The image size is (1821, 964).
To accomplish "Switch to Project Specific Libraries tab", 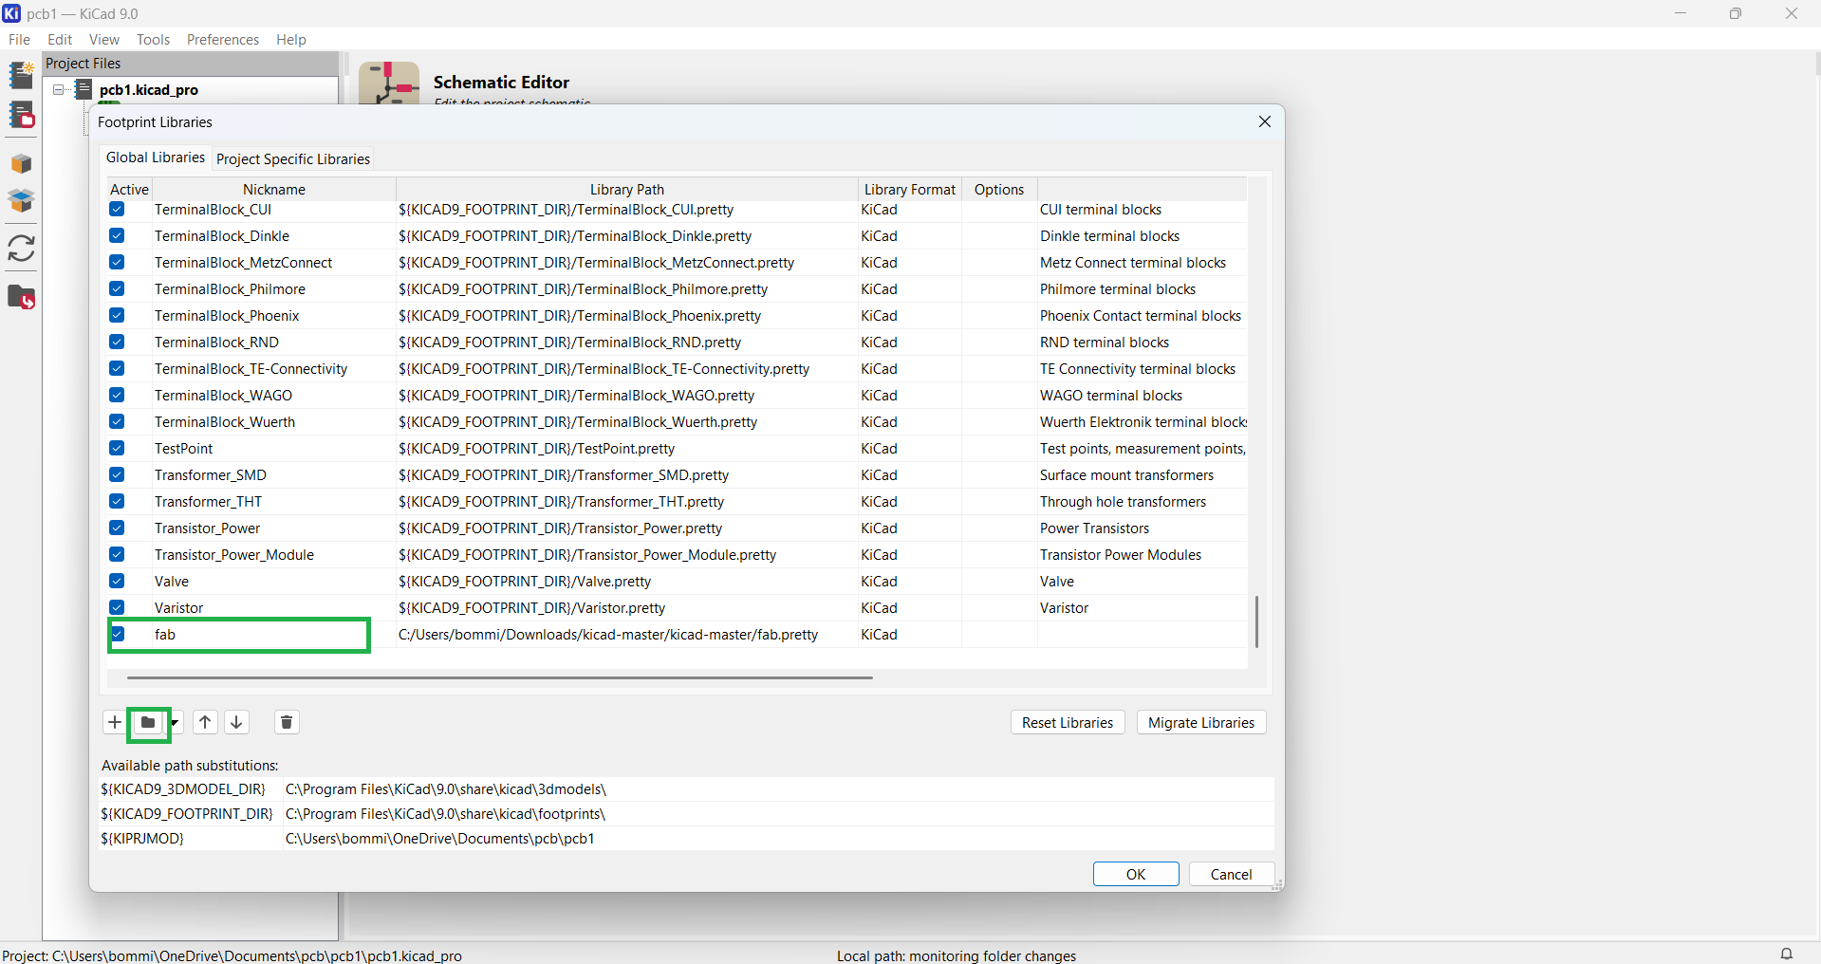I will pos(293,159).
